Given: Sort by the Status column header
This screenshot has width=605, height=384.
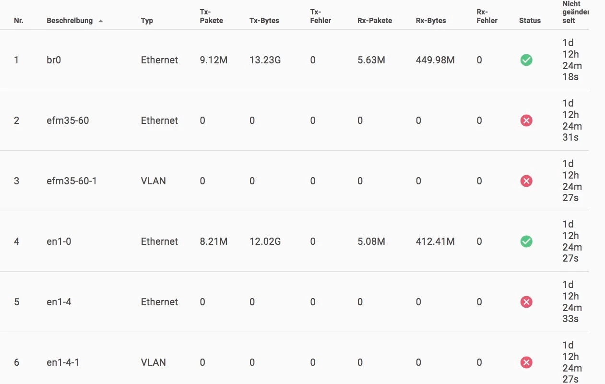Looking at the screenshot, I should [x=530, y=21].
